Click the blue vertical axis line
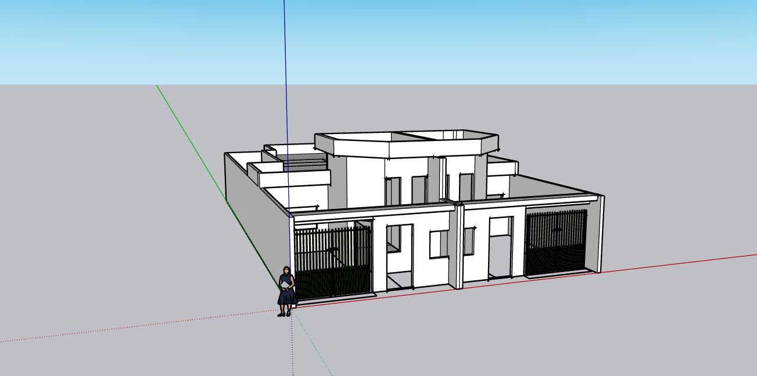The image size is (757, 376). tap(285, 87)
